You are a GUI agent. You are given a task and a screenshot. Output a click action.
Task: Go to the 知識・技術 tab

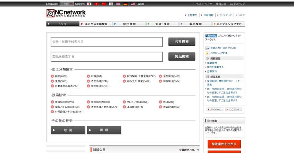coord(162,24)
